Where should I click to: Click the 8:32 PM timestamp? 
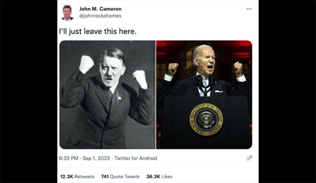[69, 158]
